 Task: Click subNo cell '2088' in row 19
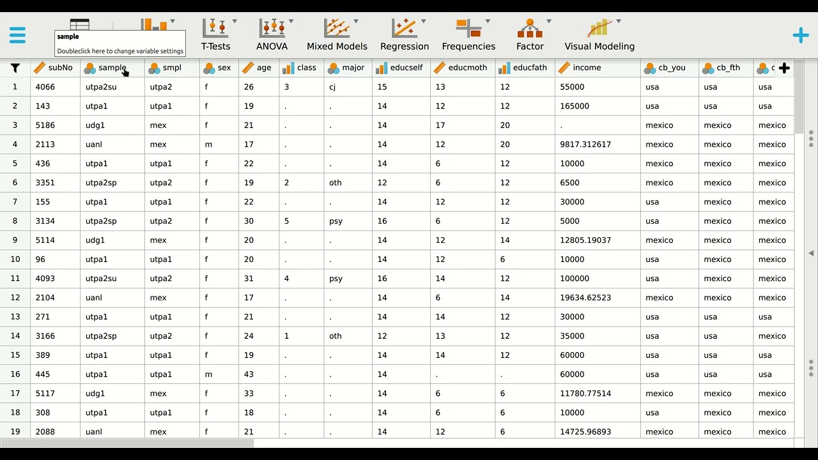[x=56, y=432]
